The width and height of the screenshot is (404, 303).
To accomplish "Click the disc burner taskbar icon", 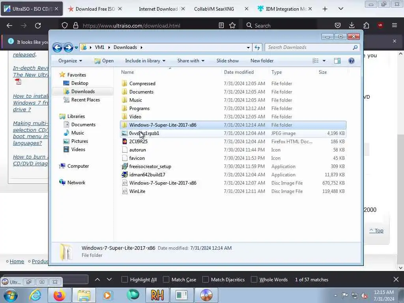I will tap(206, 295).
